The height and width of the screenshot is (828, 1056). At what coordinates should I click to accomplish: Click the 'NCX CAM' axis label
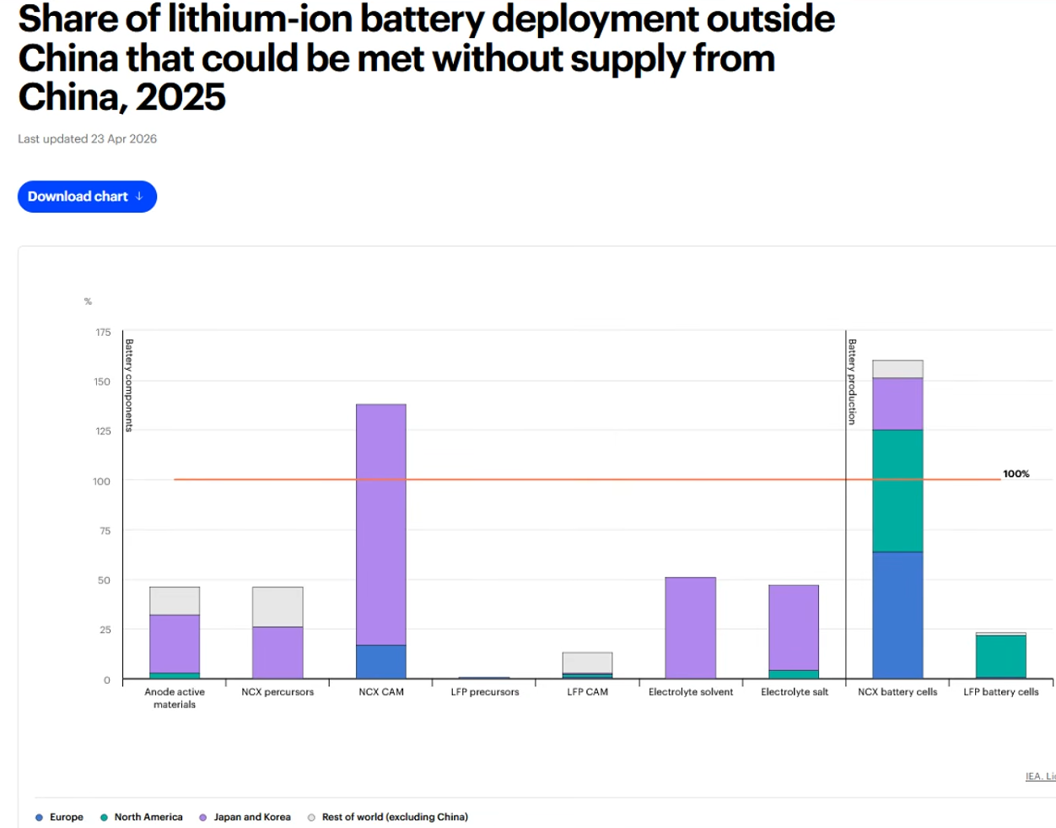point(381,692)
